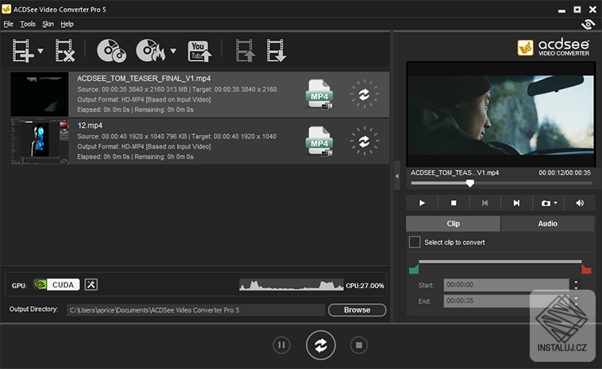Open the Add files dropdown arrow
Screen dimensions: 602x369
41,51
